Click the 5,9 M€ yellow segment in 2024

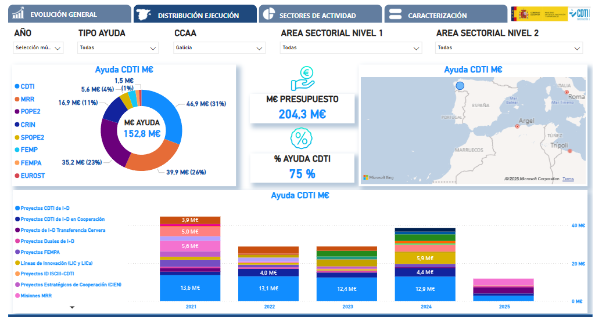click(x=425, y=258)
